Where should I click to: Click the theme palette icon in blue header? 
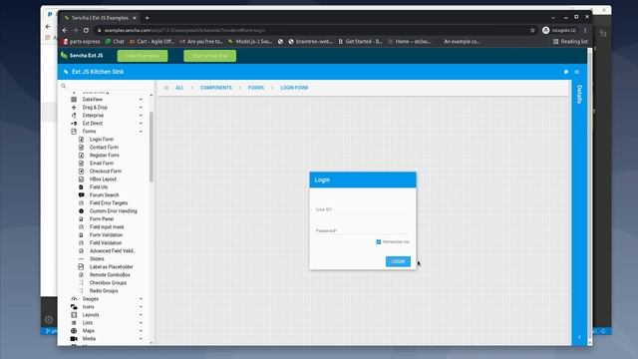pos(566,72)
